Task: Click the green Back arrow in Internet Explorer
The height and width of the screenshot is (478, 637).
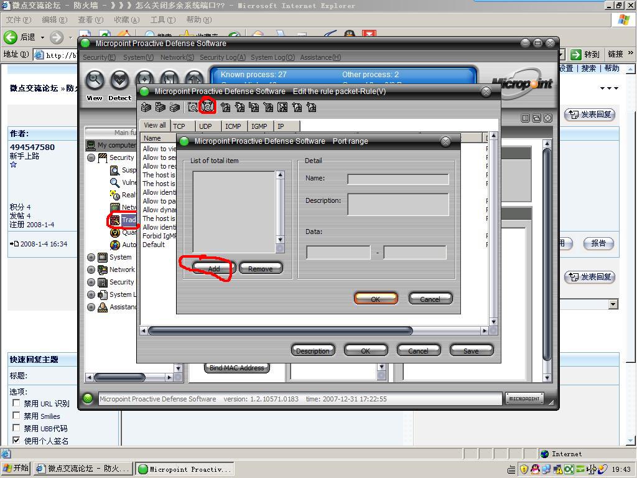Action: click(x=11, y=37)
